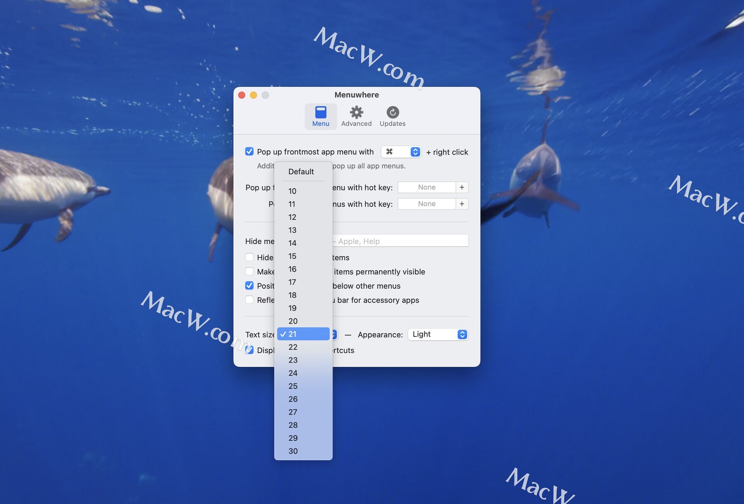
Task: Select text size 19
Action: click(x=303, y=308)
